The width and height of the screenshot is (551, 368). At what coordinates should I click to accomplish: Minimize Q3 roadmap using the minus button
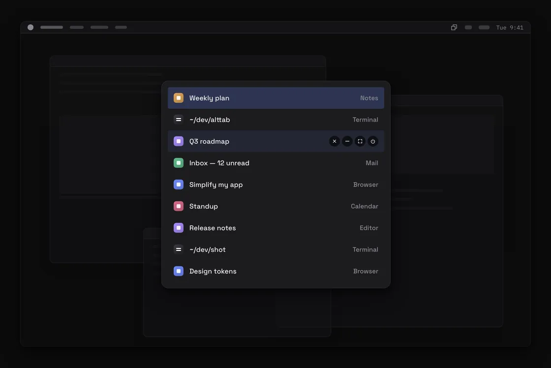(x=347, y=141)
